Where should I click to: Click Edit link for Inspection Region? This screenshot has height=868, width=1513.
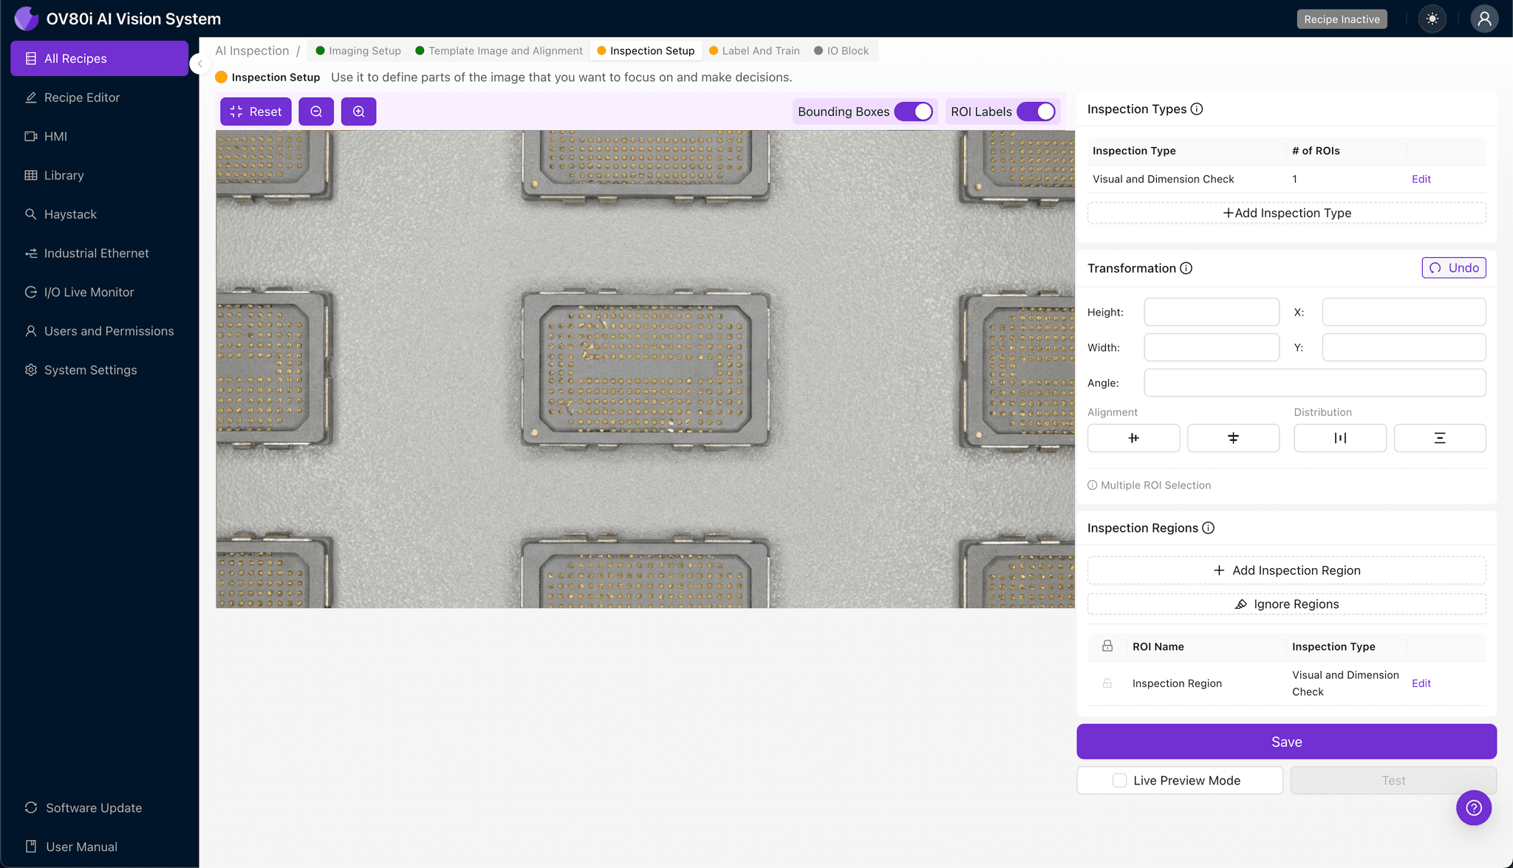point(1421,683)
